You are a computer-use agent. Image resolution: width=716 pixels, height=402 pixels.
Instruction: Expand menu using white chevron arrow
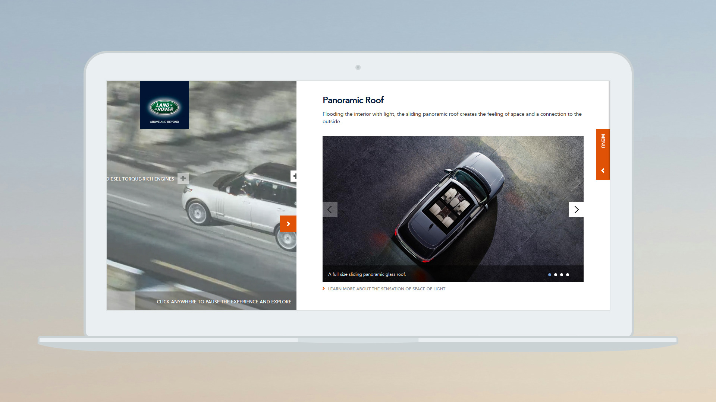(603, 171)
